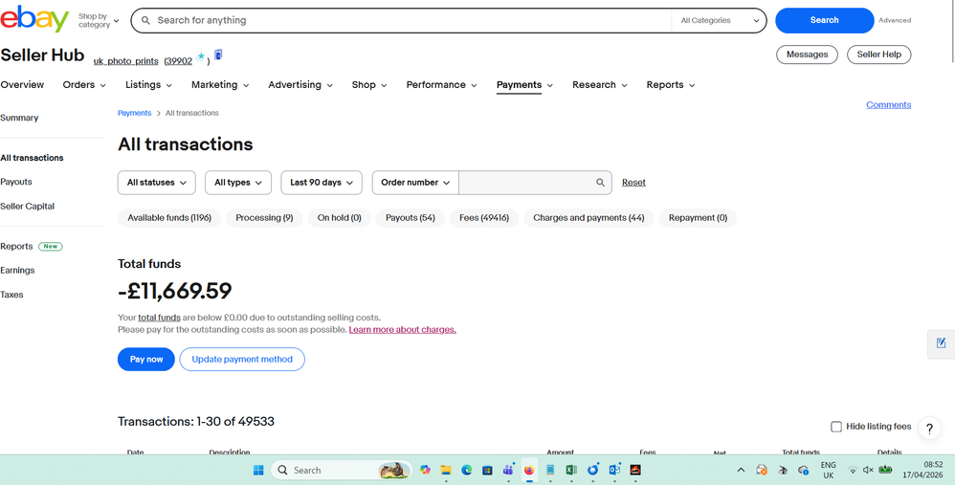The height and width of the screenshot is (485, 955).
Task: Open Seller Capital in the sidebar
Action: click(x=28, y=207)
